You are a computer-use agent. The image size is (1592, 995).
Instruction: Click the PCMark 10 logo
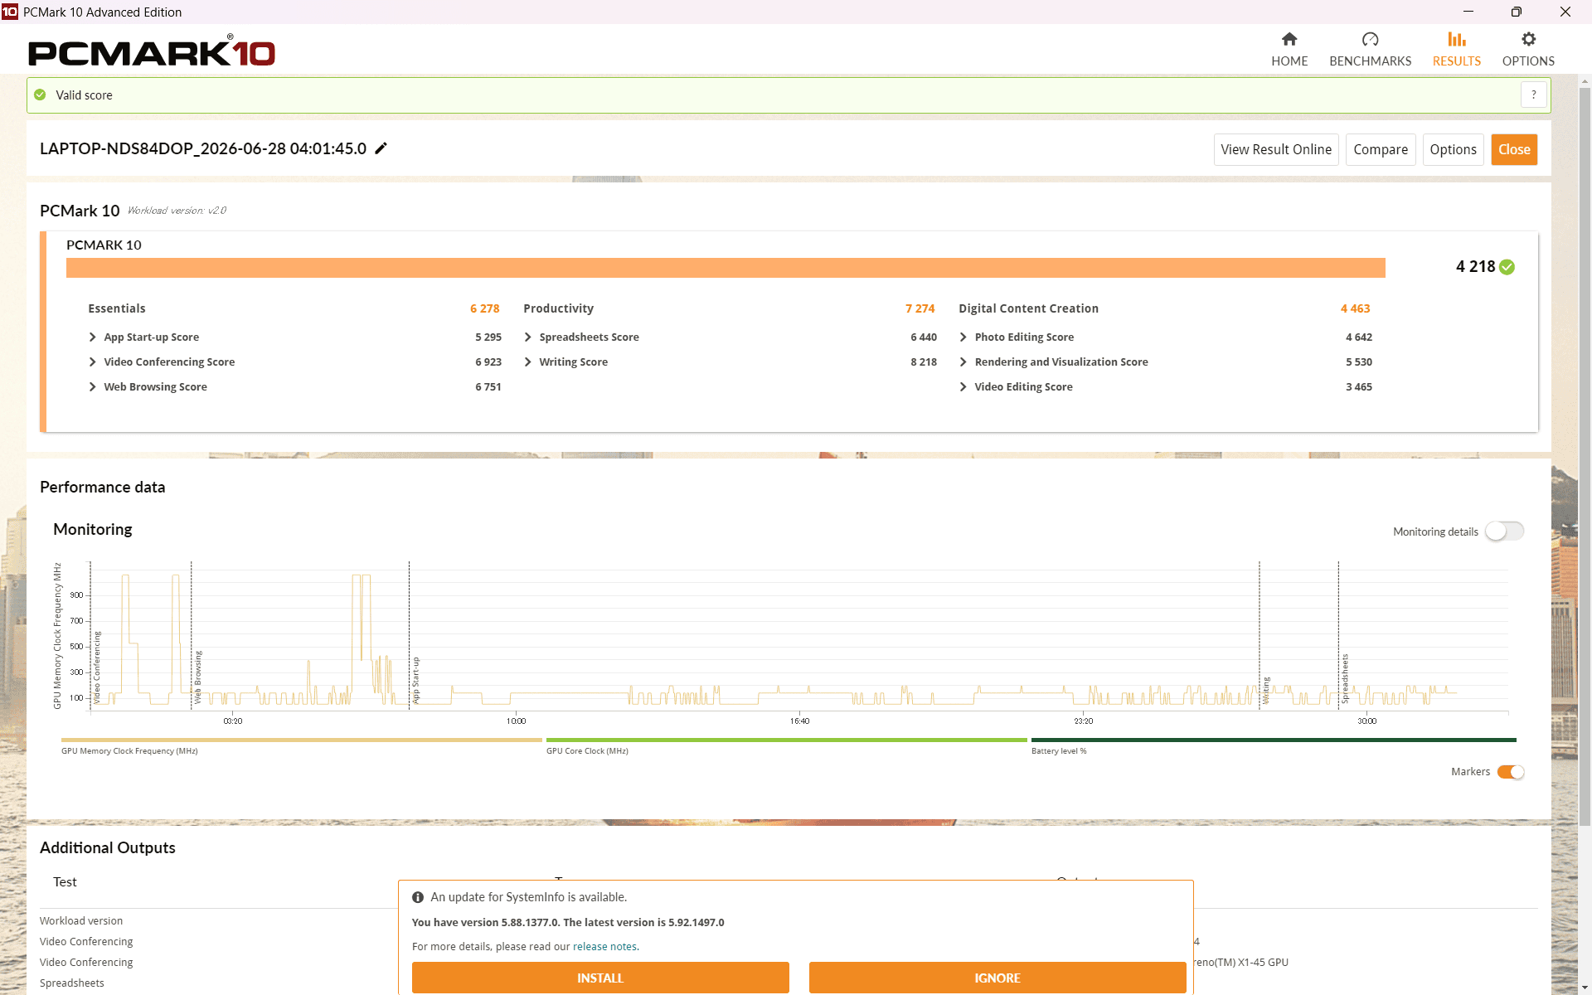click(x=152, y=51)
